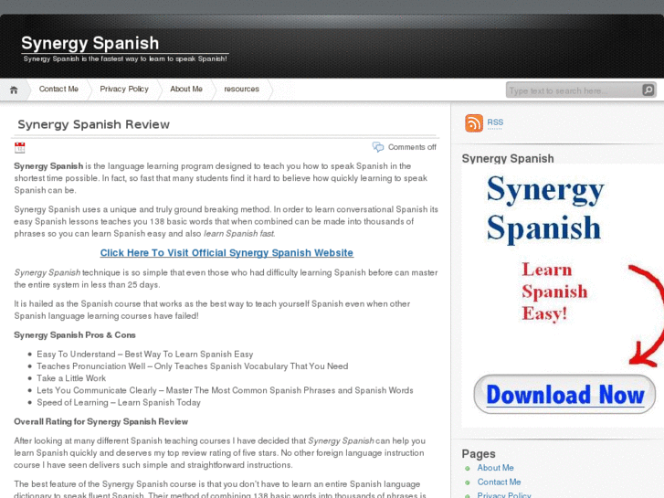Click the 'Lets You Communicate Clearly' bullet item
The image size is (664, 498).
click(225, 390)
